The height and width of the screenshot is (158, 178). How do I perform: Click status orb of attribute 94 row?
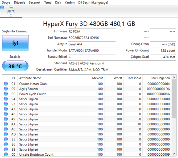click(x=6, y=99)
